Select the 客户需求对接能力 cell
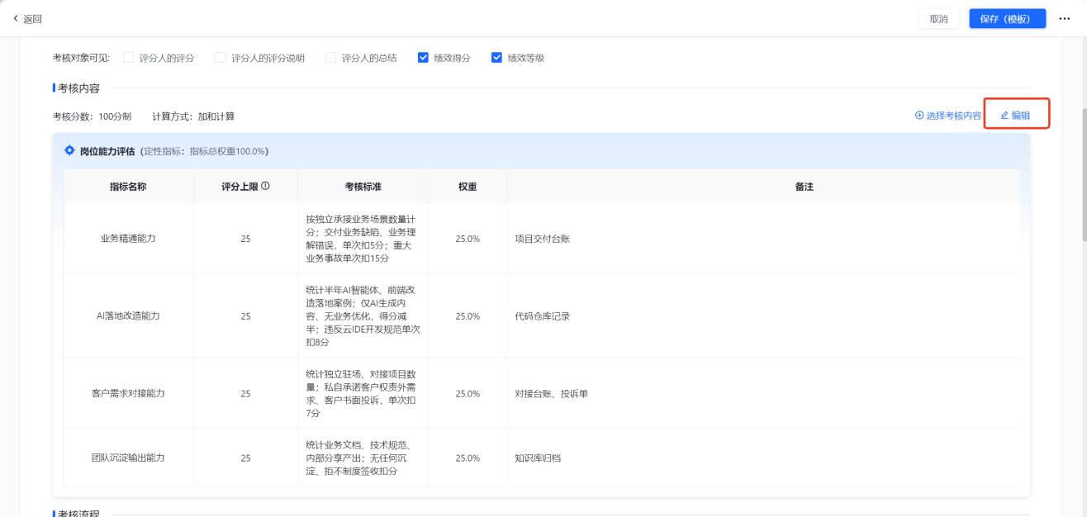 pos(128,393)
